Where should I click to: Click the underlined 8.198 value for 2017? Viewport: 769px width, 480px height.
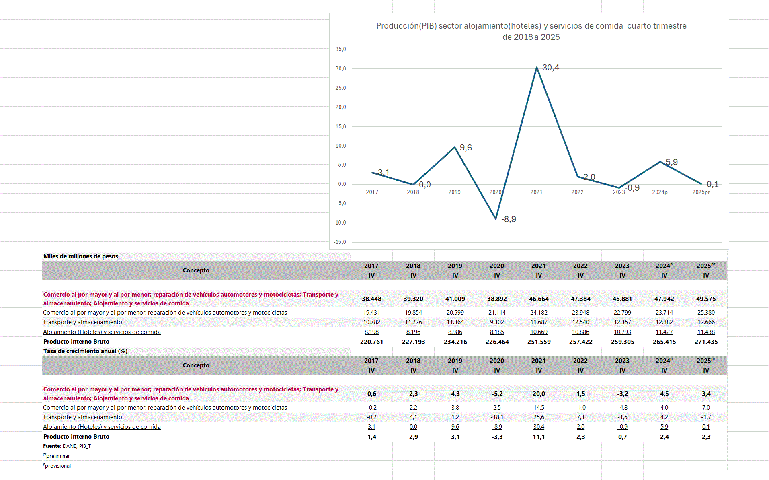(x=371, y=332)
